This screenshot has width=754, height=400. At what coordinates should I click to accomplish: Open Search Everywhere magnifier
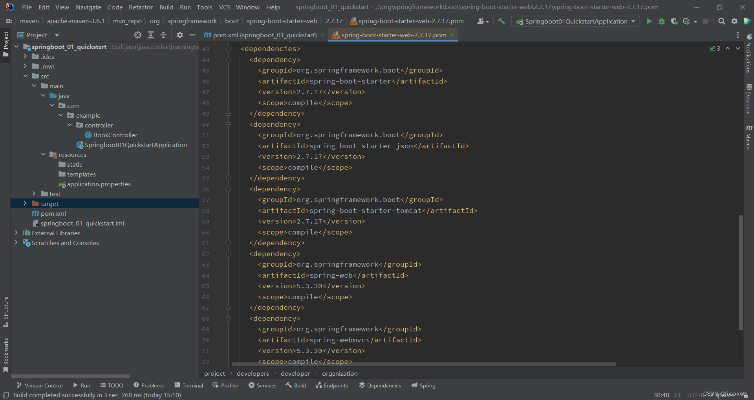click(x=721, y=21)
